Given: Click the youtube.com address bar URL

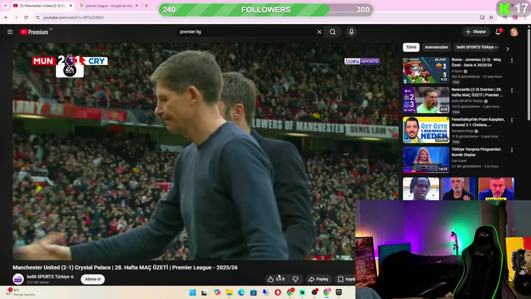Looking at the screenshot, I should (x=73, y=17).
